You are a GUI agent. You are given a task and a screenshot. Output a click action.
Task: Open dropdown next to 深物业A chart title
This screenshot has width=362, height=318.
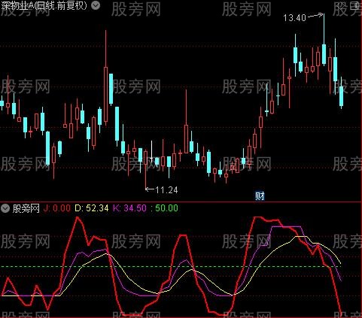click(96, 5)
